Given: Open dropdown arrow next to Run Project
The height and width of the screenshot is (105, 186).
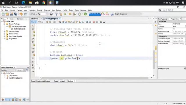Looking at the screenshot, I should 68,14.
